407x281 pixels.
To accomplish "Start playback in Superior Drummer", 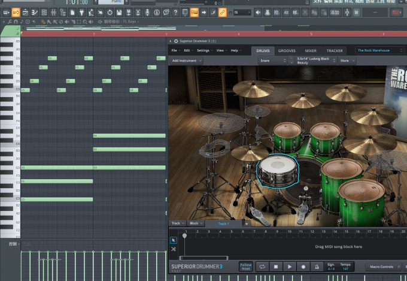I will pyautogui.click(x=290, y=267).
